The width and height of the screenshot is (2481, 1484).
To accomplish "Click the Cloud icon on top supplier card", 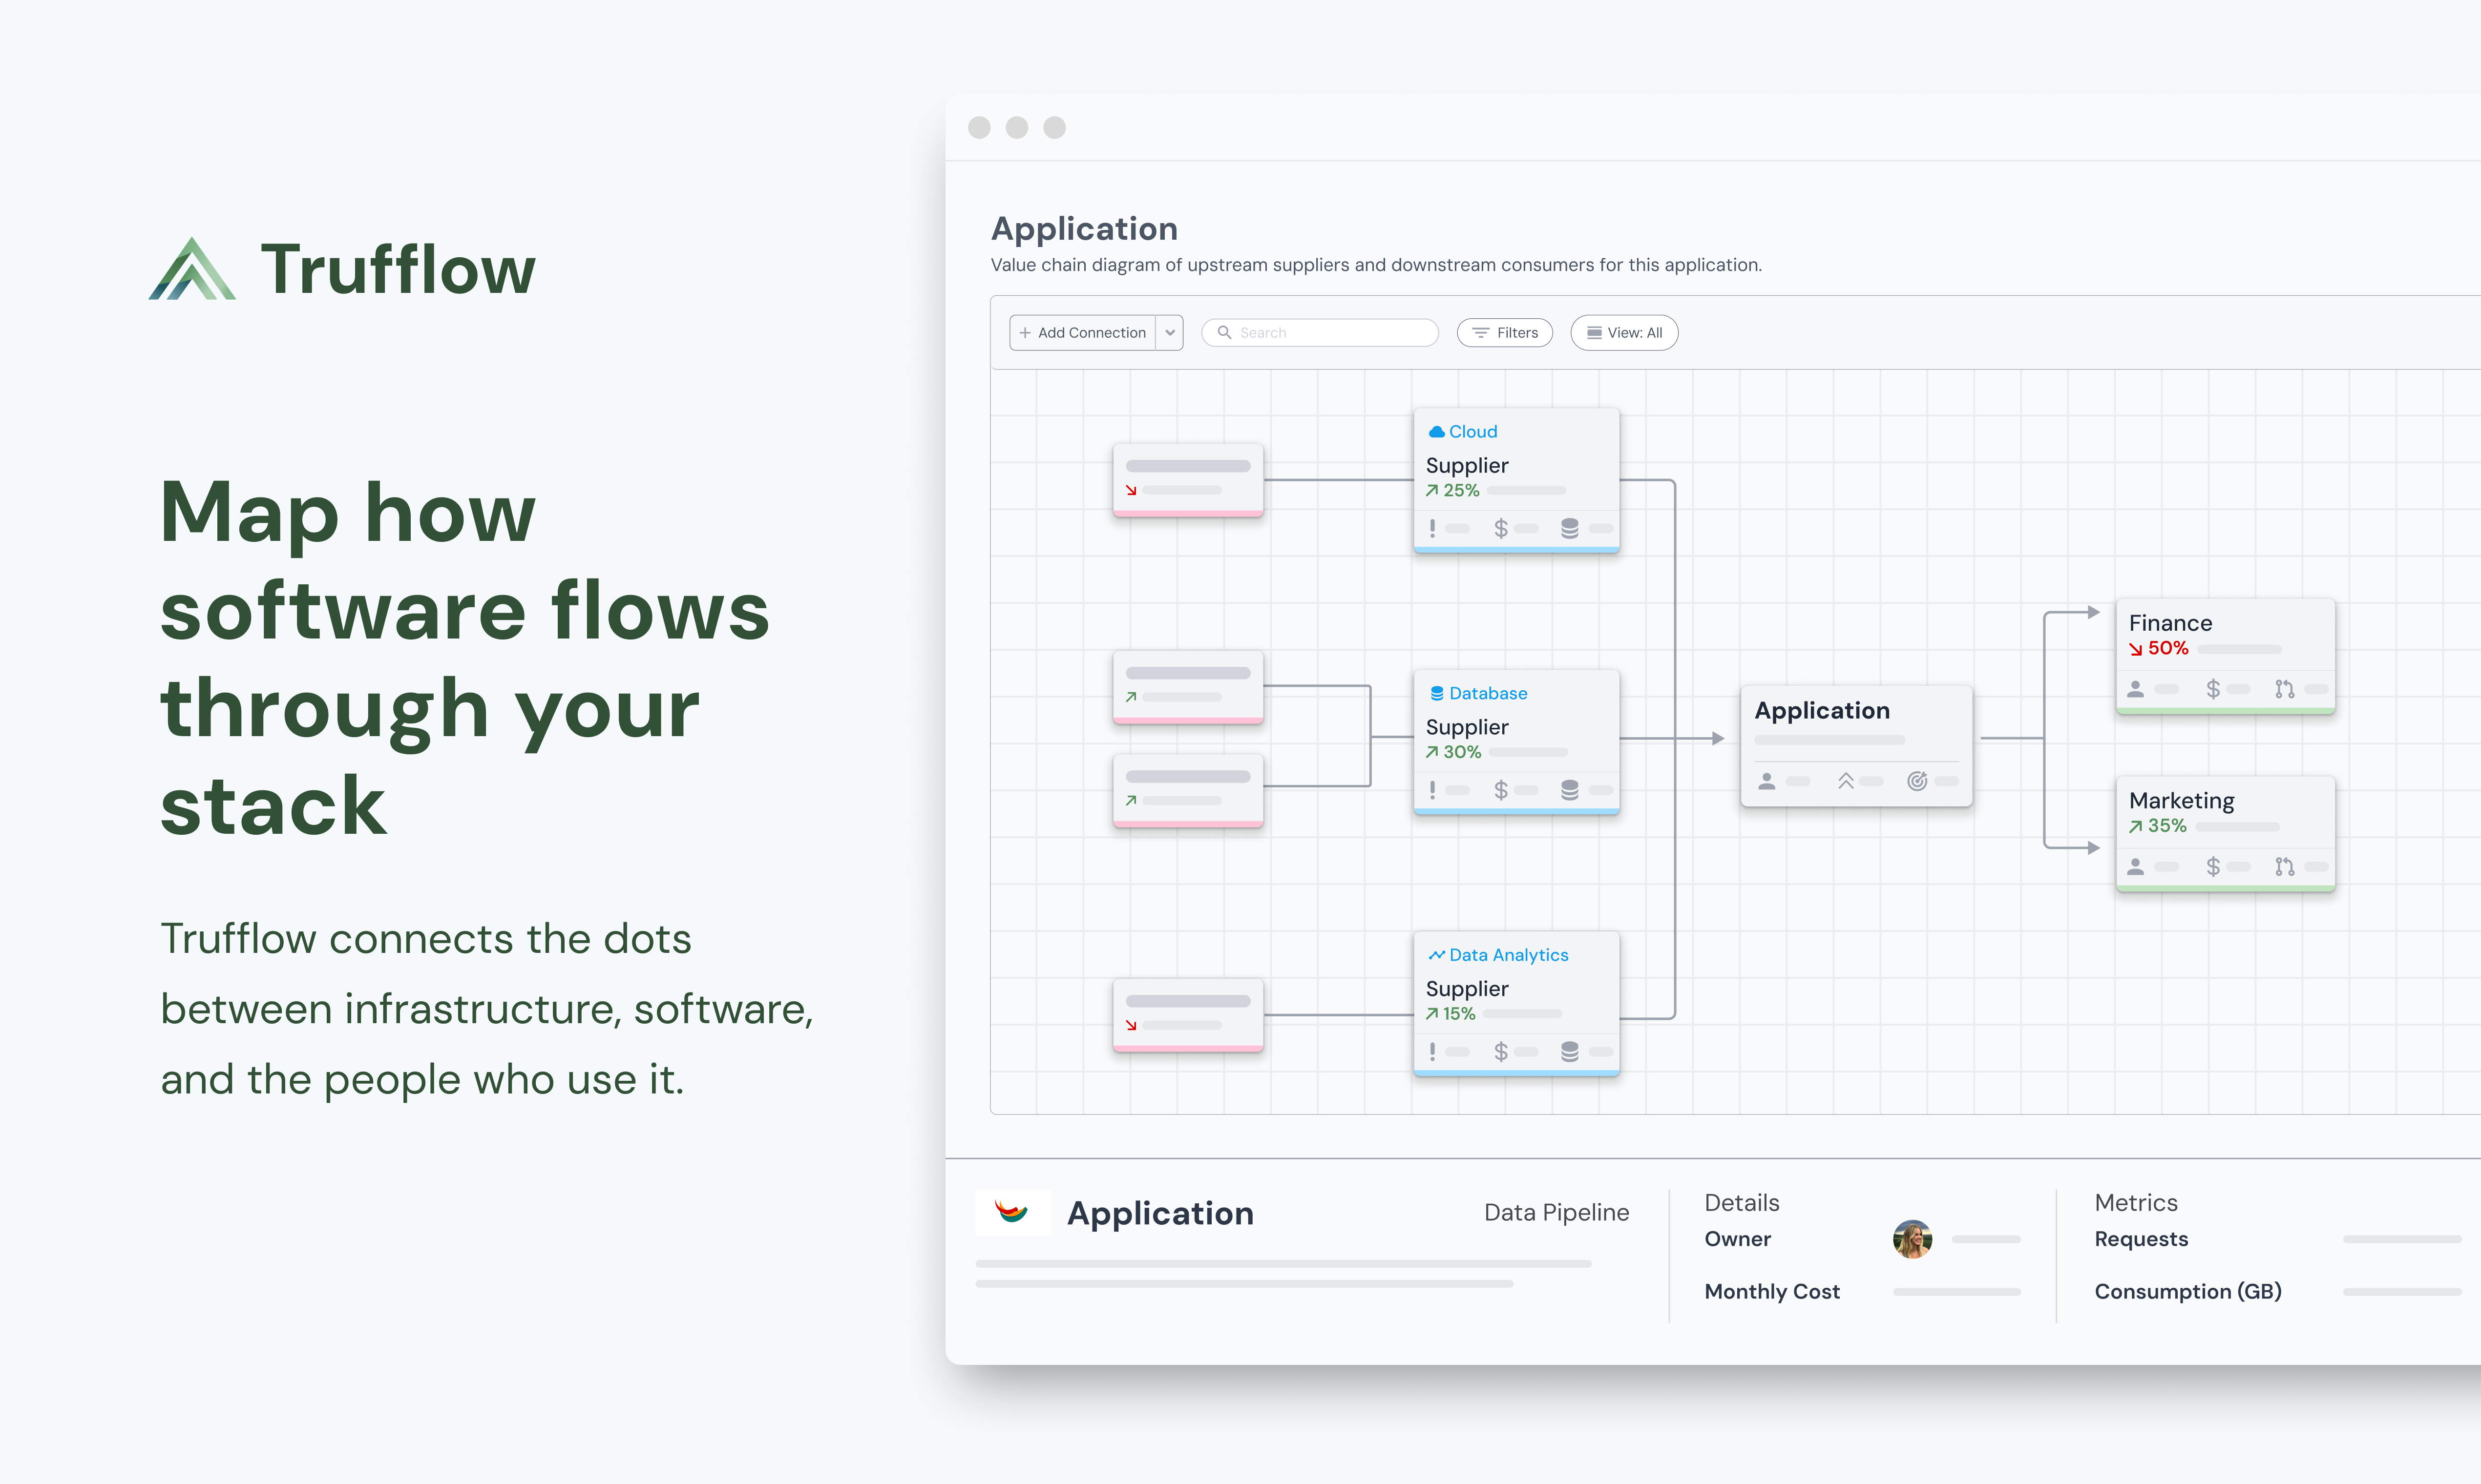I will click(1435, 432).
